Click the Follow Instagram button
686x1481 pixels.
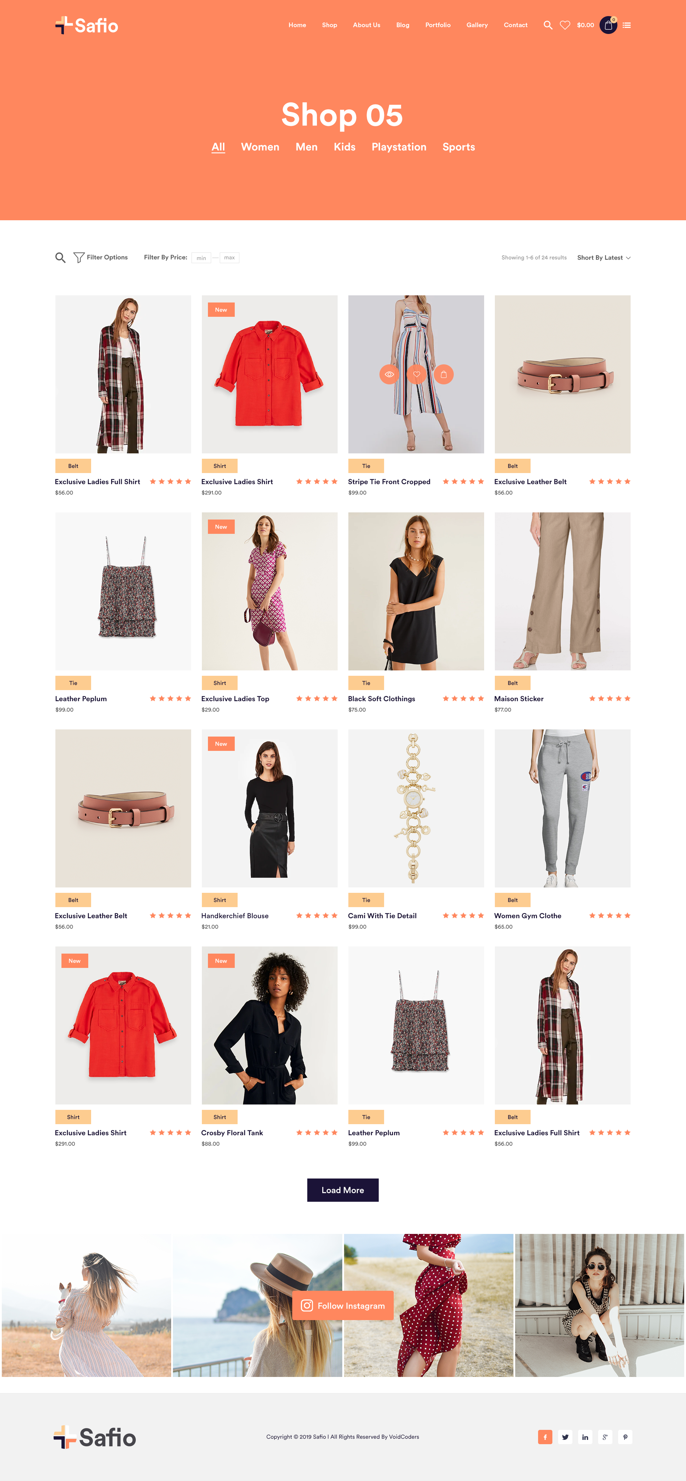click(343, 1306)
